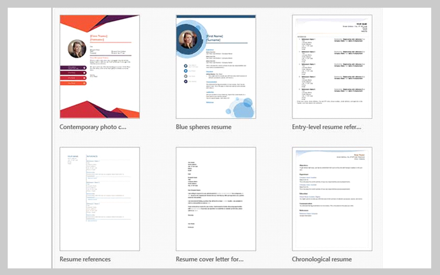440x275 pixels.
Task: Click the top purple contact bar in Contemporary template
Action: click(73, 68)
